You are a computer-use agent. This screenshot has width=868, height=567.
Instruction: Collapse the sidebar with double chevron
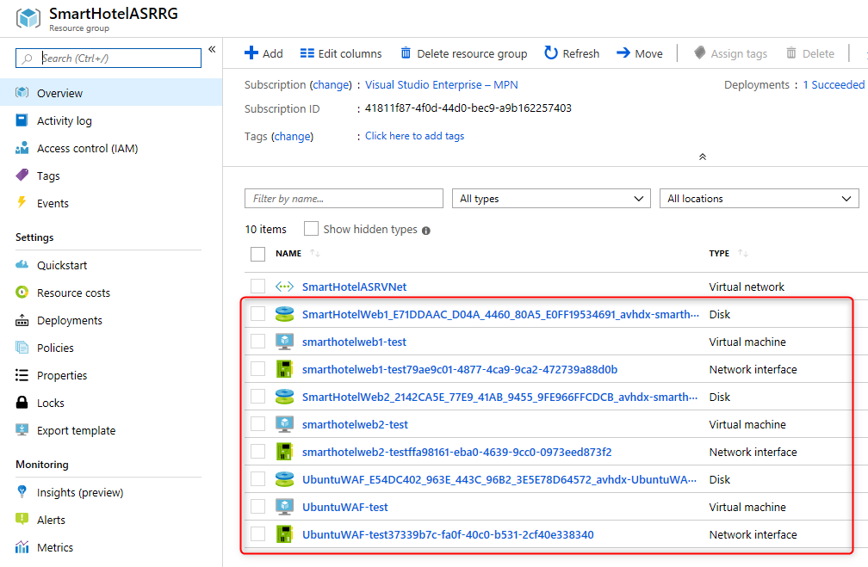(212, 50)
